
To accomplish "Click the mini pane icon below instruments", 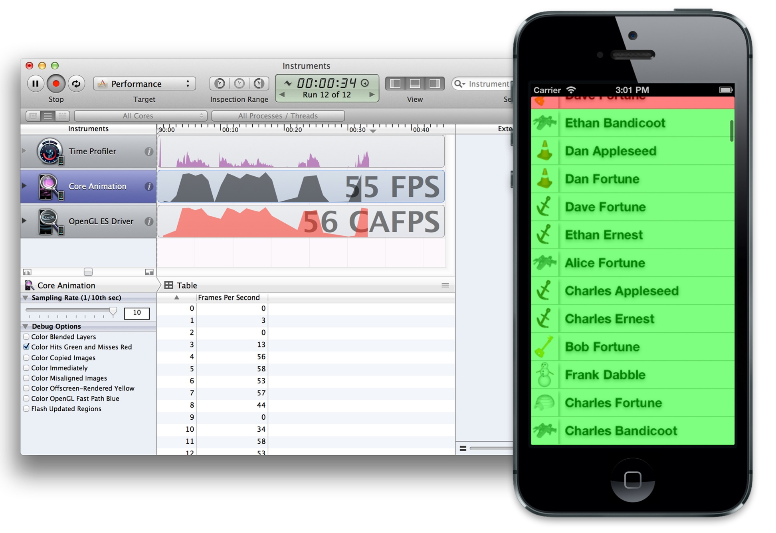I will point(149,272).
